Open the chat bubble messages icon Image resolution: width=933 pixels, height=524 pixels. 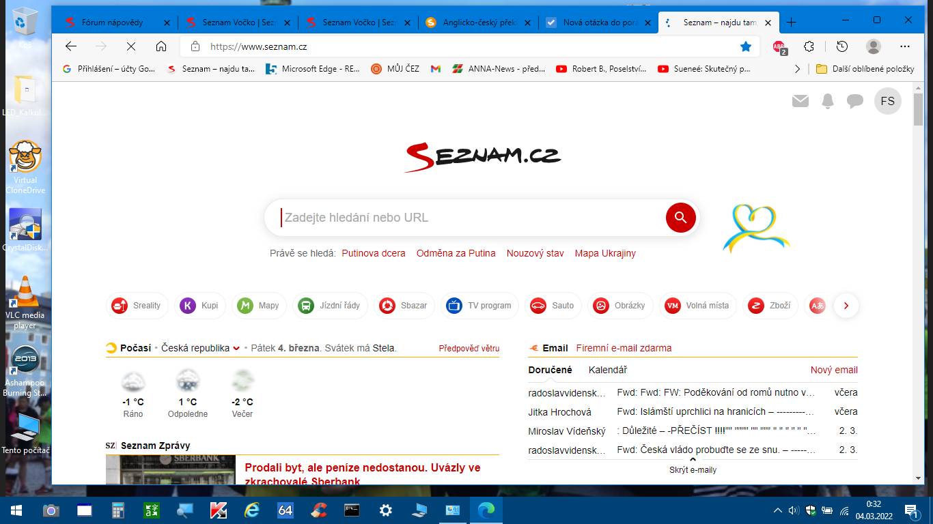pyautogui.click(x=855, y=101)
